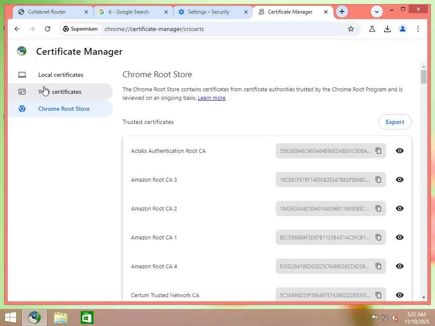This screenshot has width=435, height=326.
Task: Click the network tray icon
Action: pyautogui.click(x=384, y=318)
